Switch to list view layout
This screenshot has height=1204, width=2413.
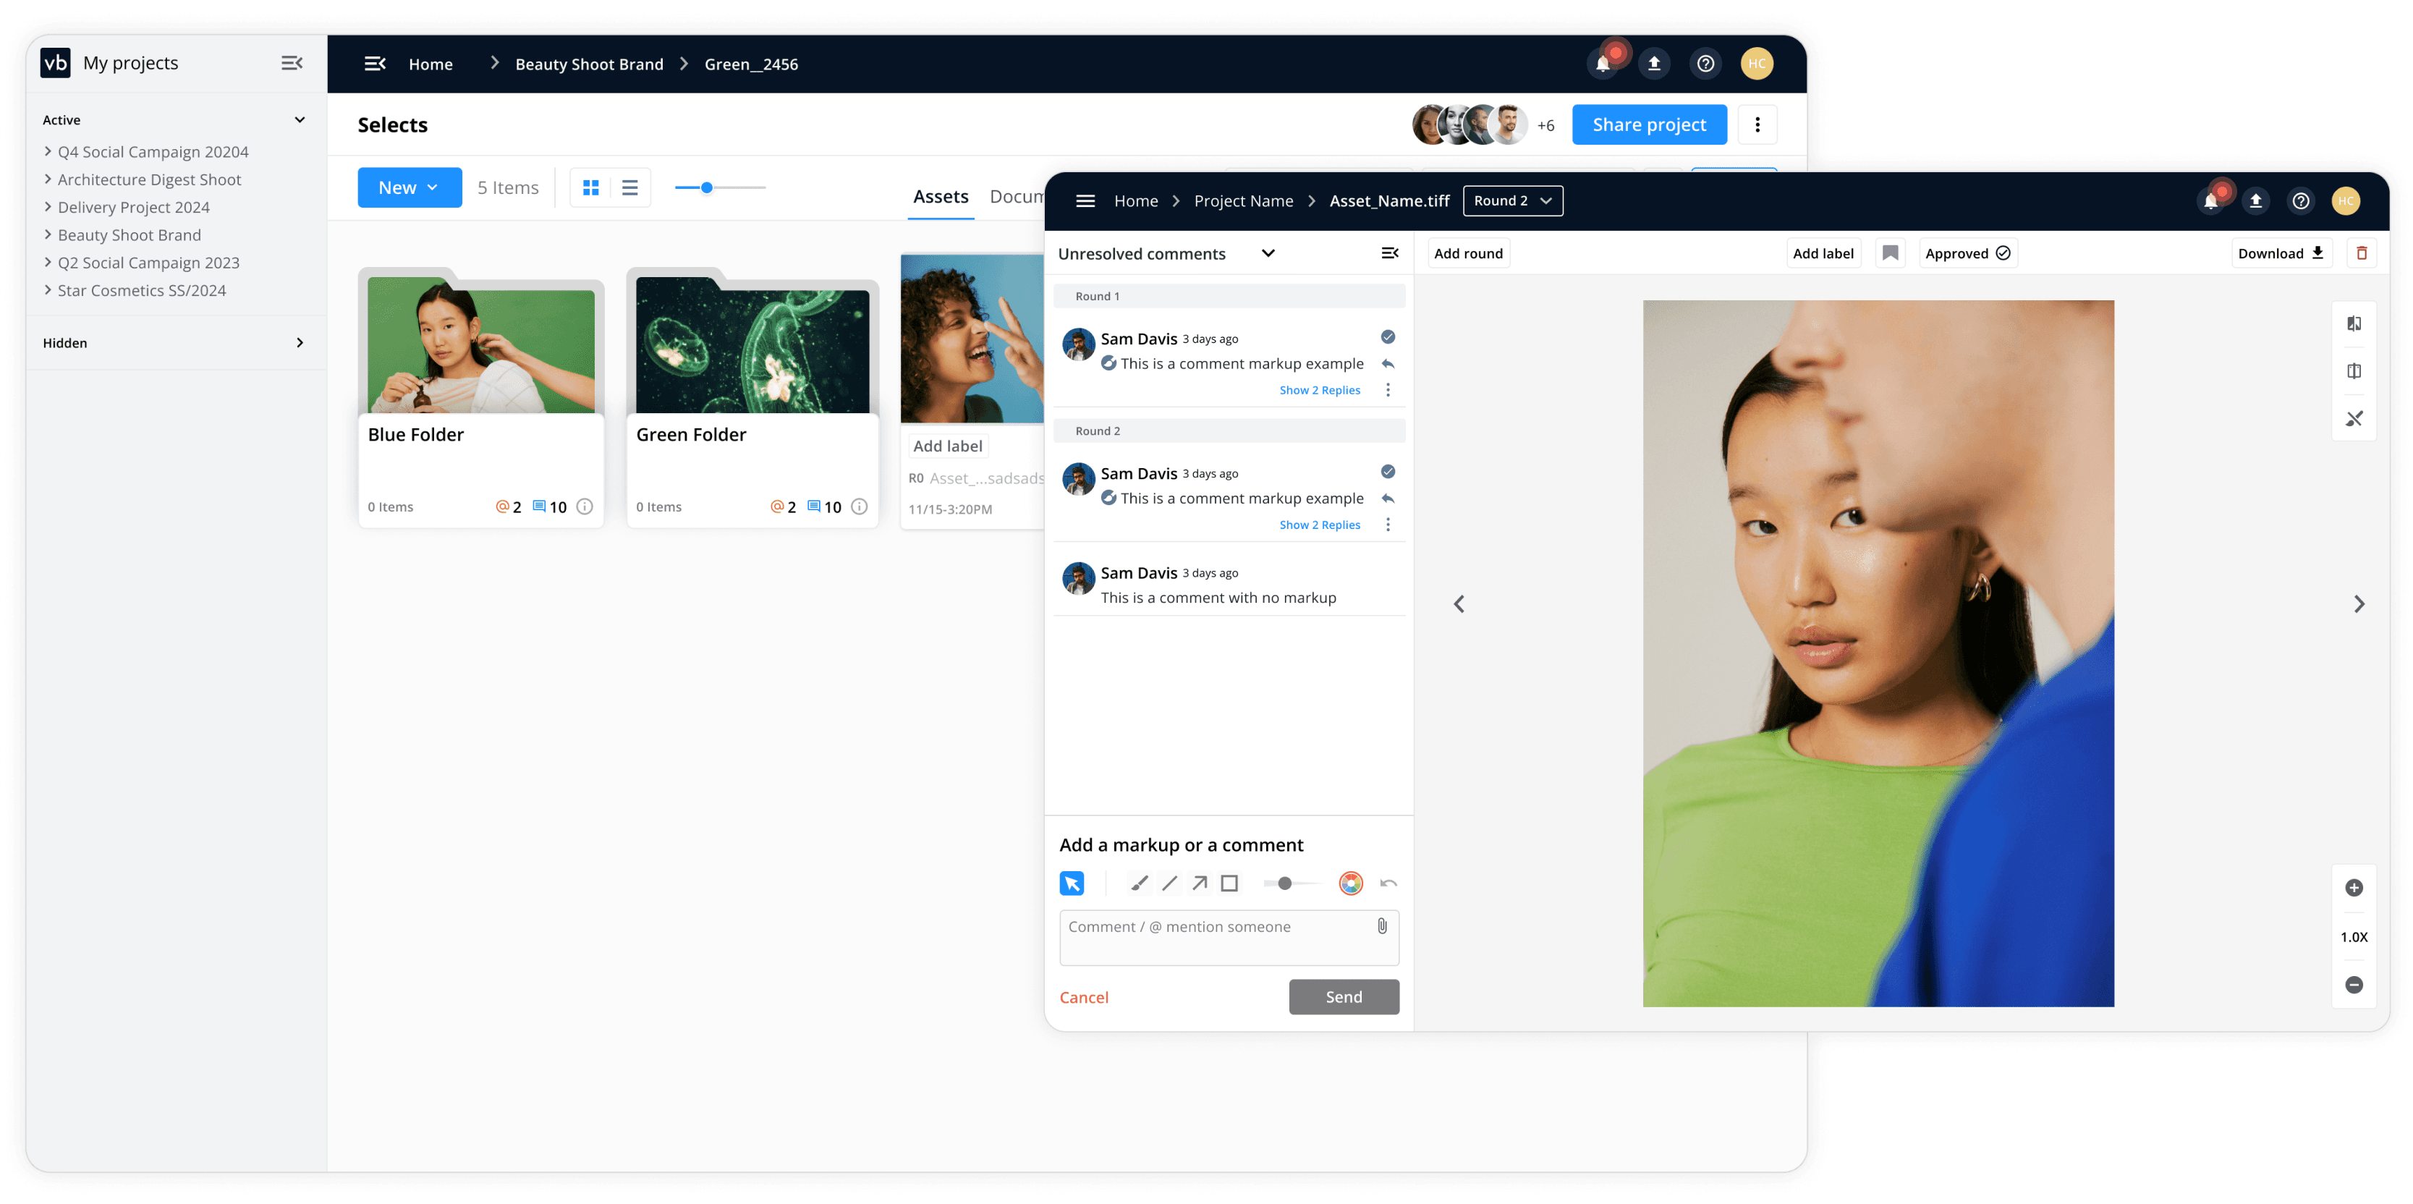click(629, 187)
